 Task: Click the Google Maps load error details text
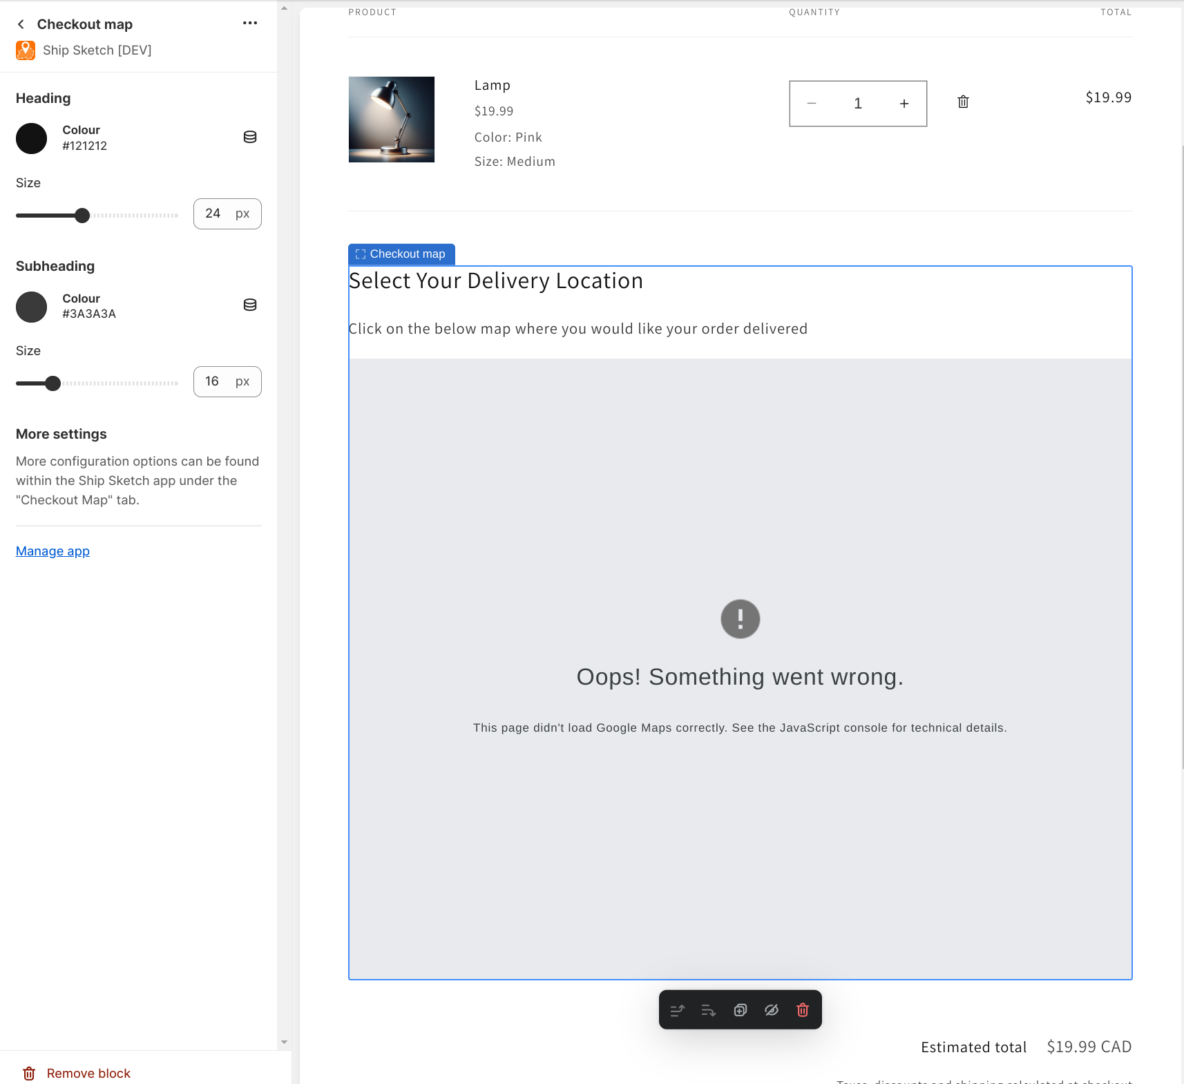point(741,728)
